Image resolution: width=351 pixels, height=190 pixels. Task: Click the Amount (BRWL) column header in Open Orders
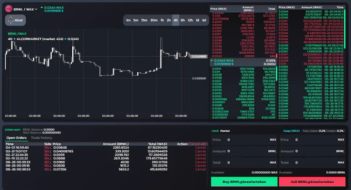(116, 144)
